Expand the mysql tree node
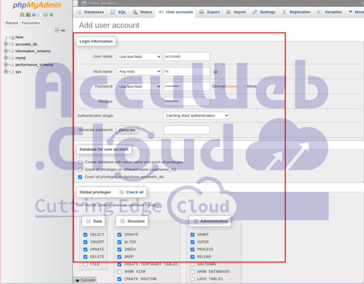This screenshot has height=284, width=364. 6,58
